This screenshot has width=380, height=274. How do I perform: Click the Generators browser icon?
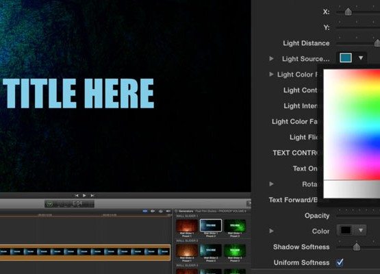pyautogui.click(x=176, y=211)
